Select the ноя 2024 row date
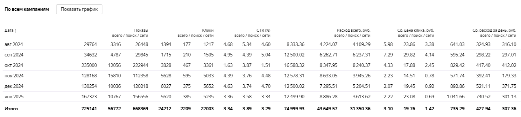Image resolution: width=521 pixels, height=117 pixels. (14, 76)
